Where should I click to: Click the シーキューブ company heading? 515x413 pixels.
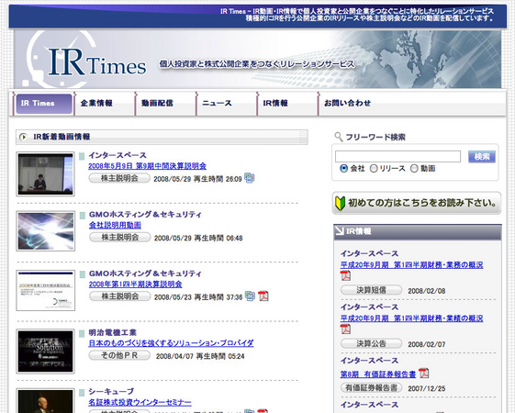tap(111, 392)
